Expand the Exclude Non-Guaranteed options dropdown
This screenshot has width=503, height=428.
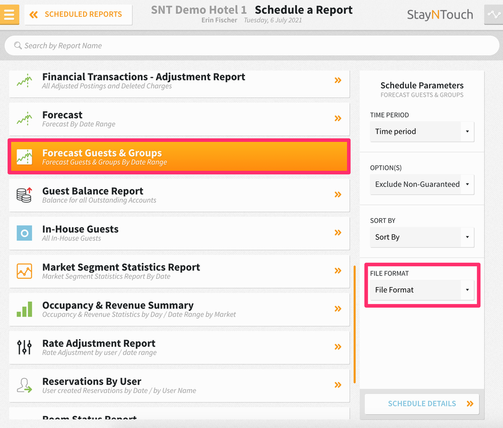422,184
